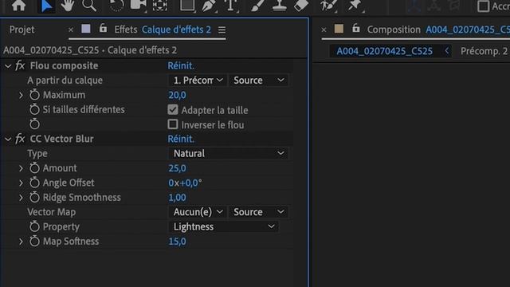Select the Brush tool
The width and height of the screenshot is (510, 287).
[x=257, y=6]
